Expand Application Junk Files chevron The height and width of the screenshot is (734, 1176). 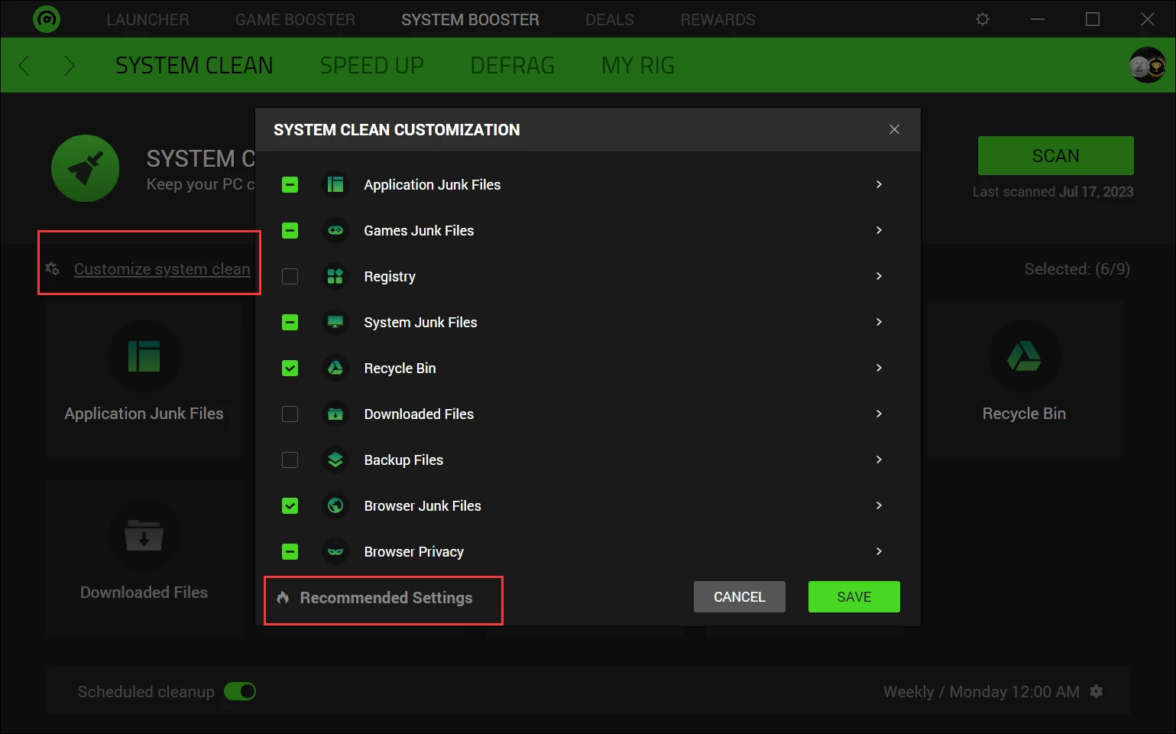click(x=879, y=184)
